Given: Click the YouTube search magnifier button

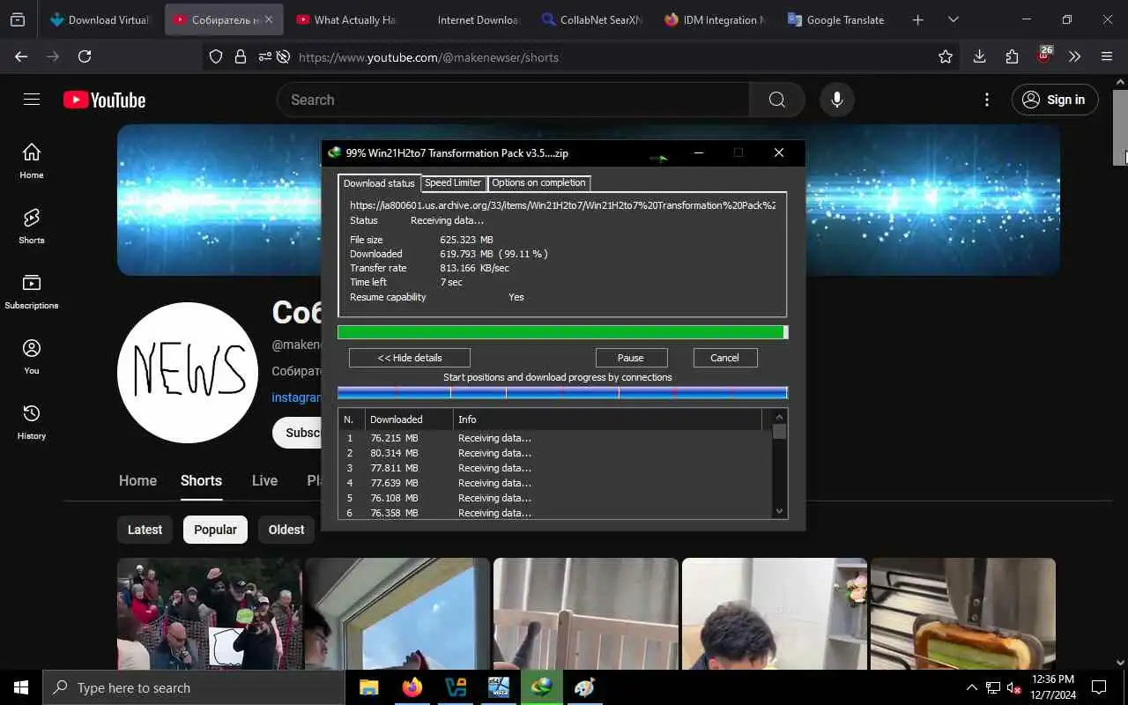Looking at the screenshot, I should point(776,100).
